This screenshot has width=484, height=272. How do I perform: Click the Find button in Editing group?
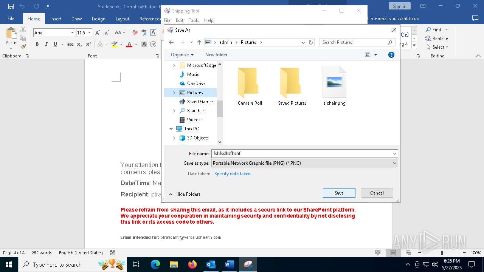coord(434,29)
